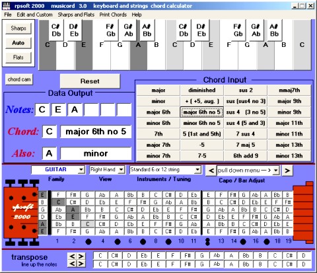This screenshot has height=273, width=317.
Task: Click open A string label on nut
Action: tap(42, 224)
